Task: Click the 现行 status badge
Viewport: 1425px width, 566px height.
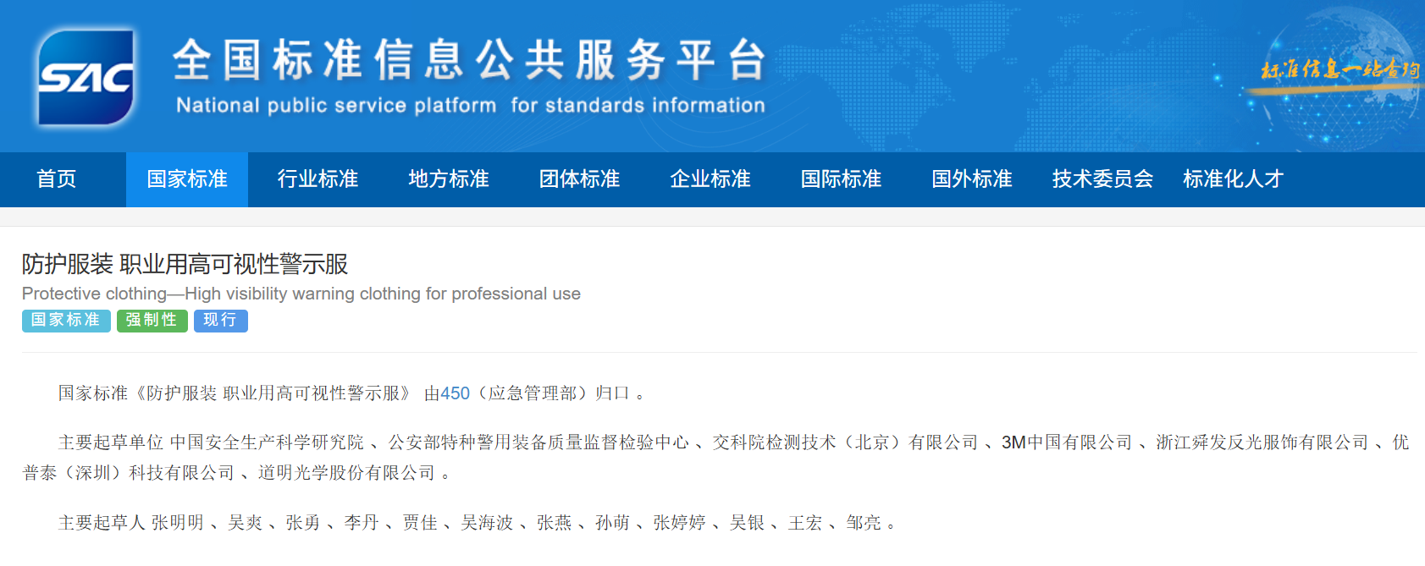Action: click(220, 321)
